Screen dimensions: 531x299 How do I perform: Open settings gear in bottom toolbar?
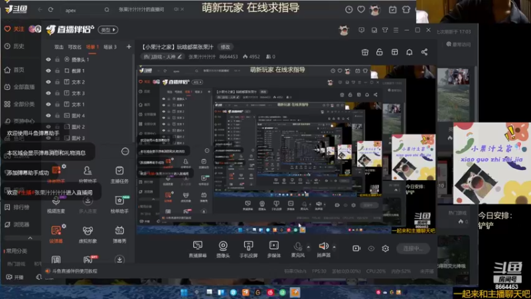coord(386,249)
